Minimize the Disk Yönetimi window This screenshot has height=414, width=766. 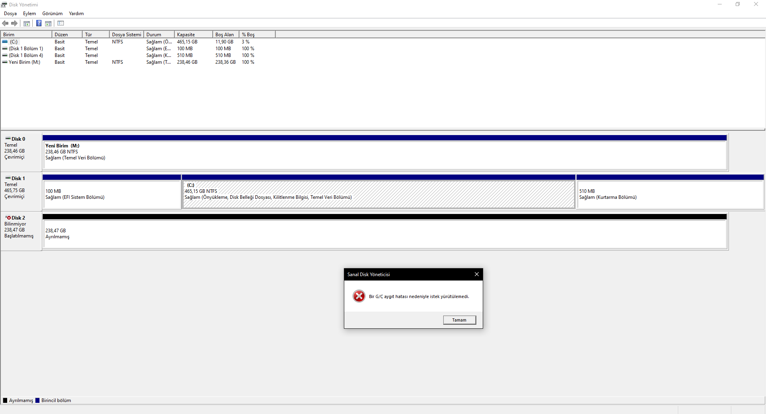point(720,4)
